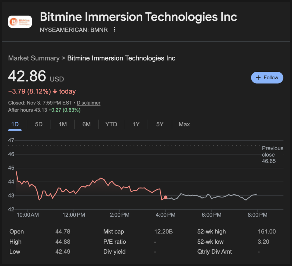Select the 1D chart range tab

15,124
